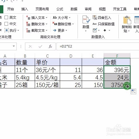The height and width of the screenshot is (139, 139).
Task: Click the cell showing 24元
Action: [x=117, y=77]
